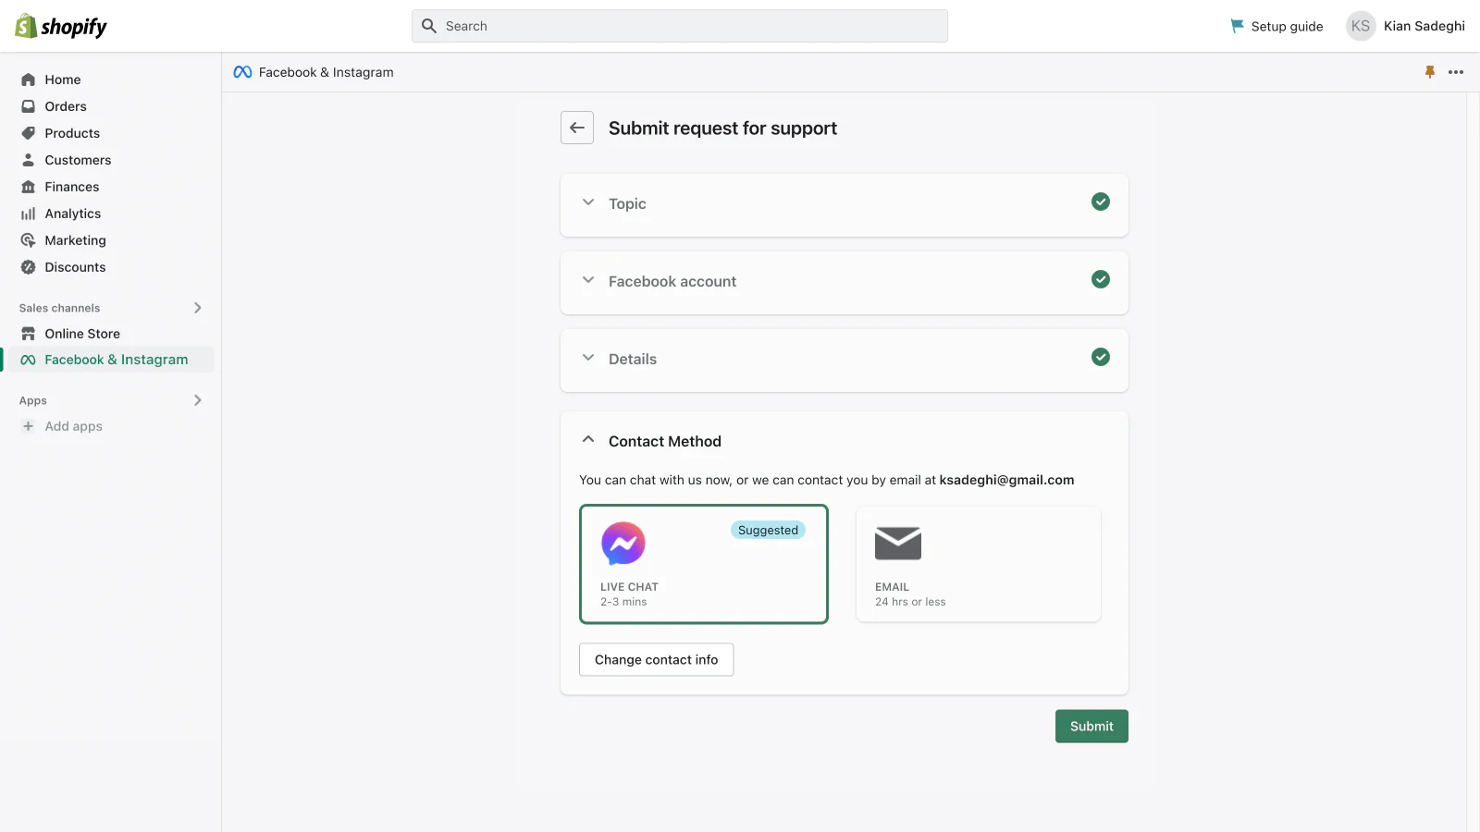Click Kian Sadeghi account name

[x=1424, y=26]
